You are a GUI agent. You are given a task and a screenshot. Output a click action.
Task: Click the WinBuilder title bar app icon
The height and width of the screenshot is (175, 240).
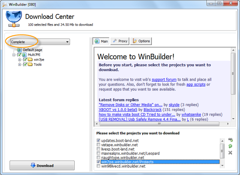5,4
